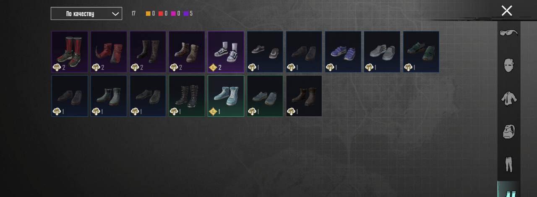
Task: Close the inventory with X icon
Action: pos(507,11)
